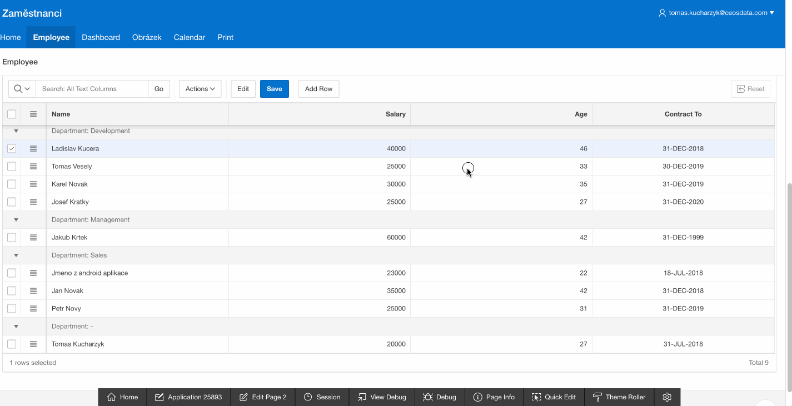The image size is (792, 406).
Task: Expand the search column selector dropdown
Action: [22, 89]
